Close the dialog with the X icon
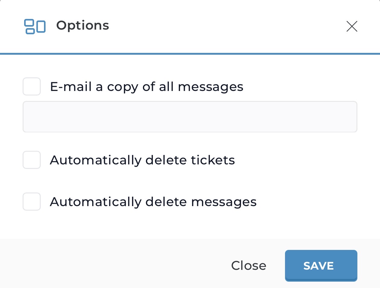 coord(352,26)
